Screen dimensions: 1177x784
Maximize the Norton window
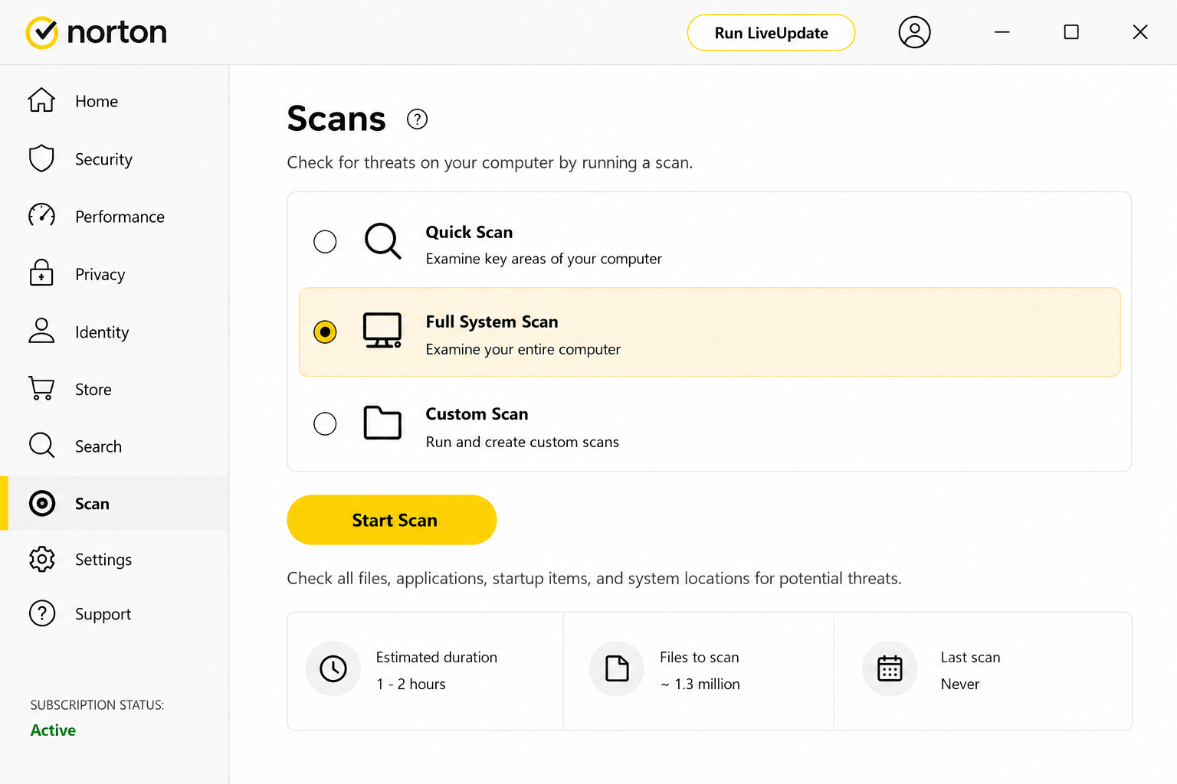coord(1071,32)
